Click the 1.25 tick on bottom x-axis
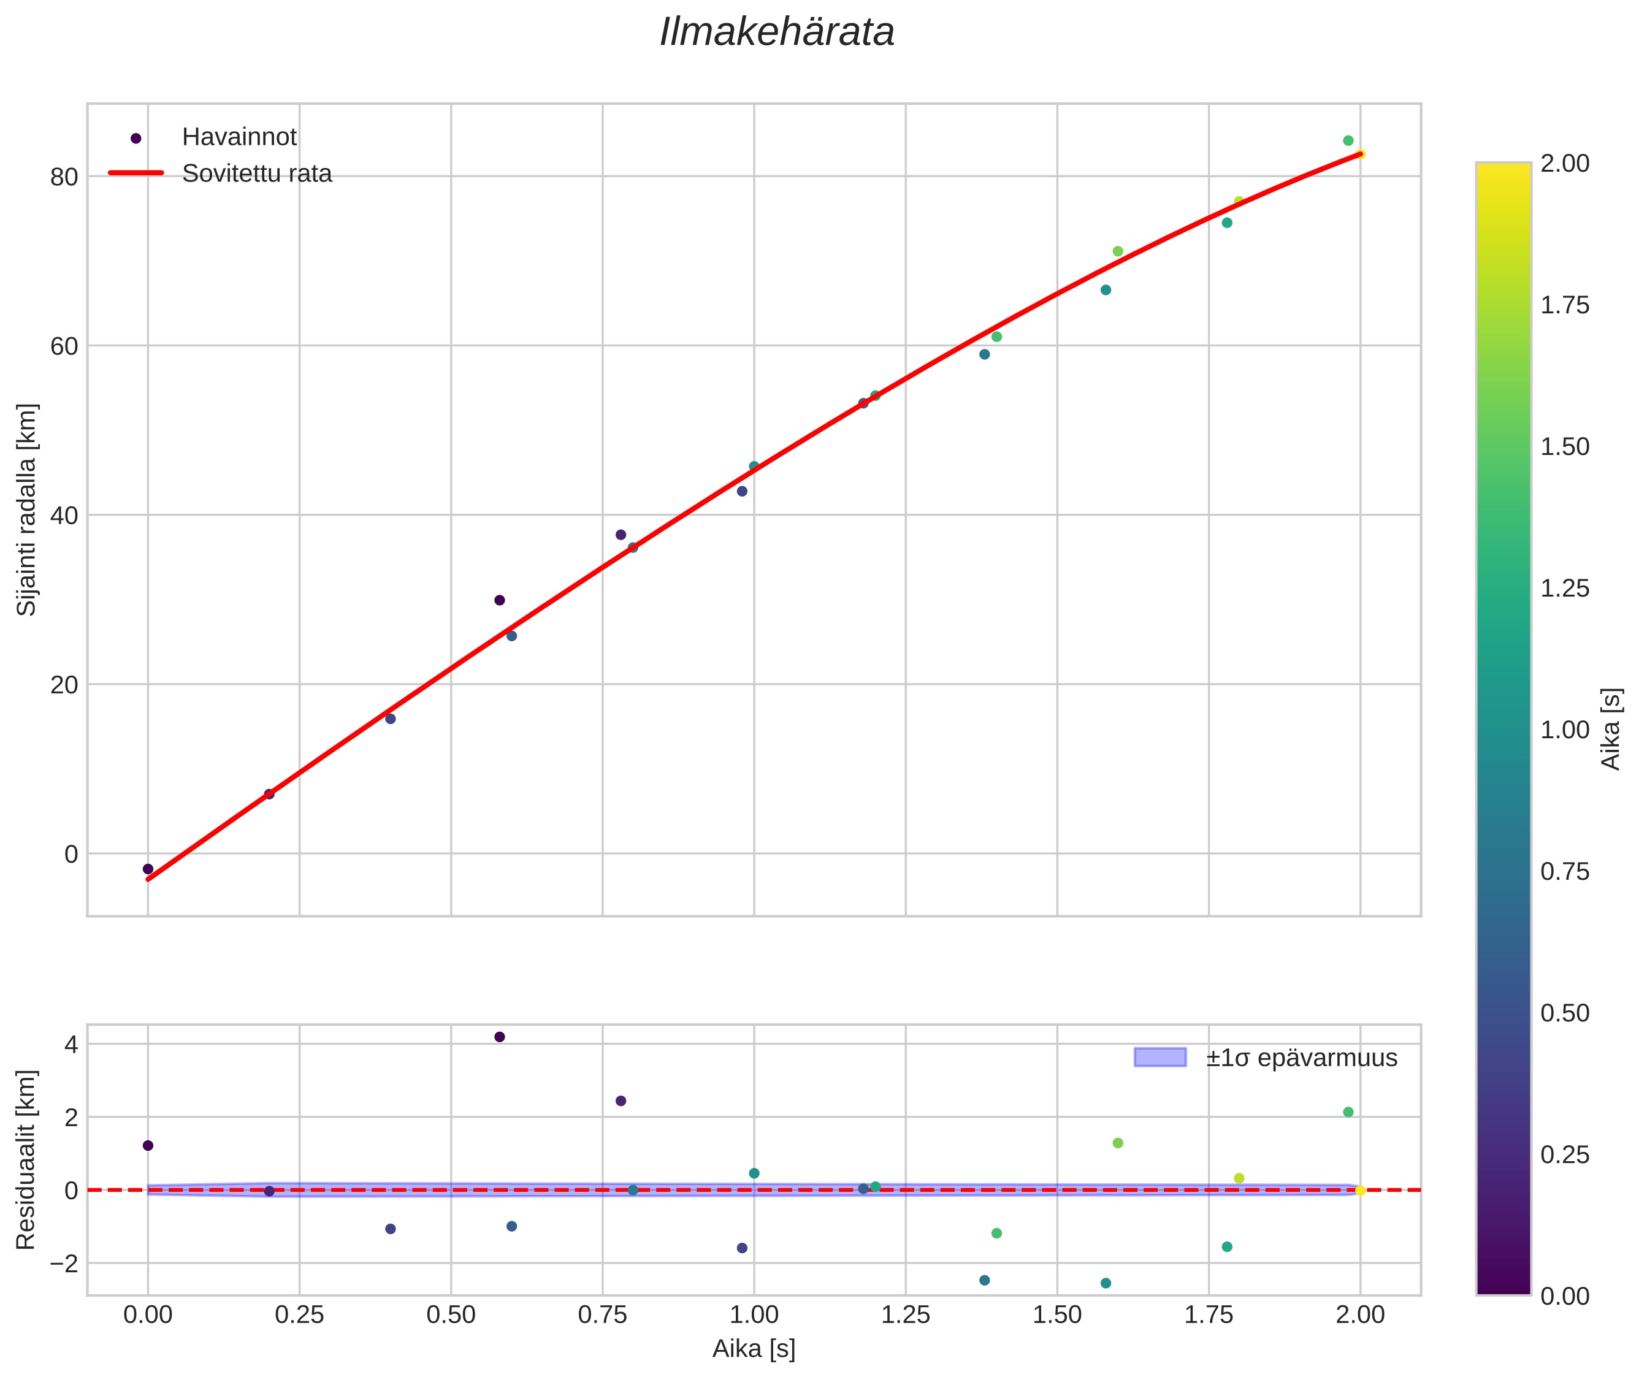1639x1377 pixels. point(905,1315)
